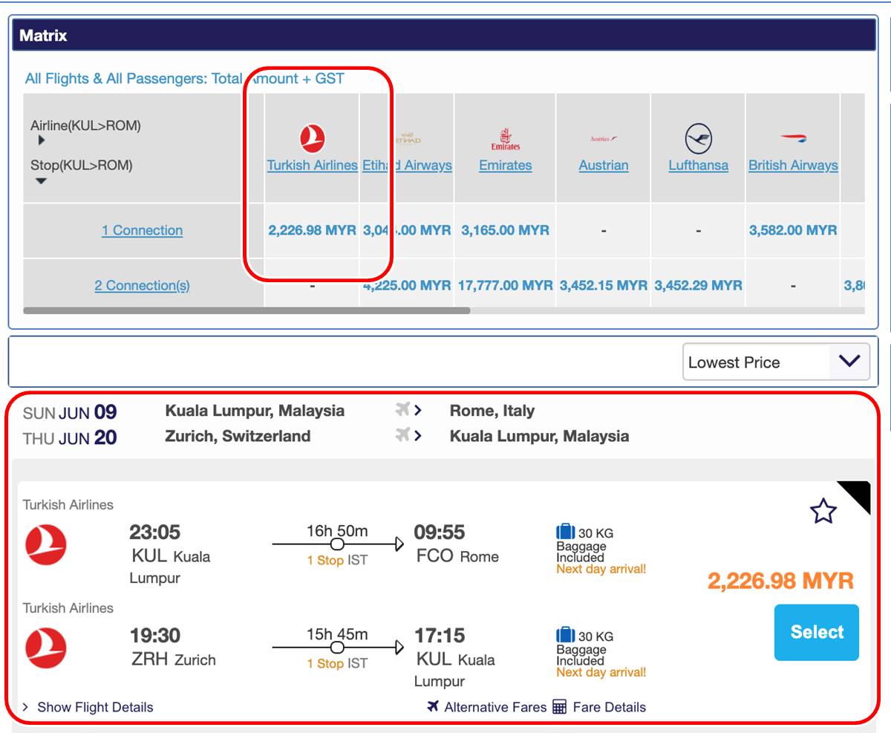Click the THU JUN 20 date
The height and width of the screenshot is (733, 891).
pos(70,438)
